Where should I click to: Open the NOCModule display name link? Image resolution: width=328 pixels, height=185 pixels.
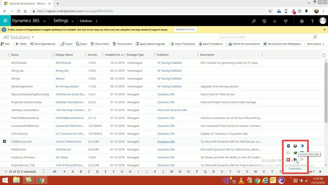63,63
